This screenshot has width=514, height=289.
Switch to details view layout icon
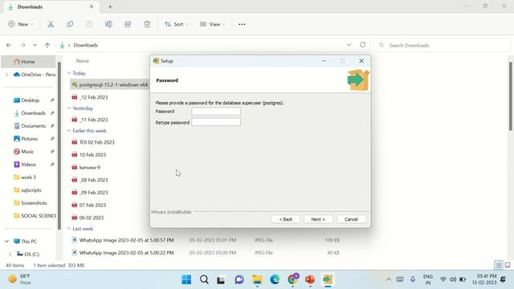[x=499, y=265]
